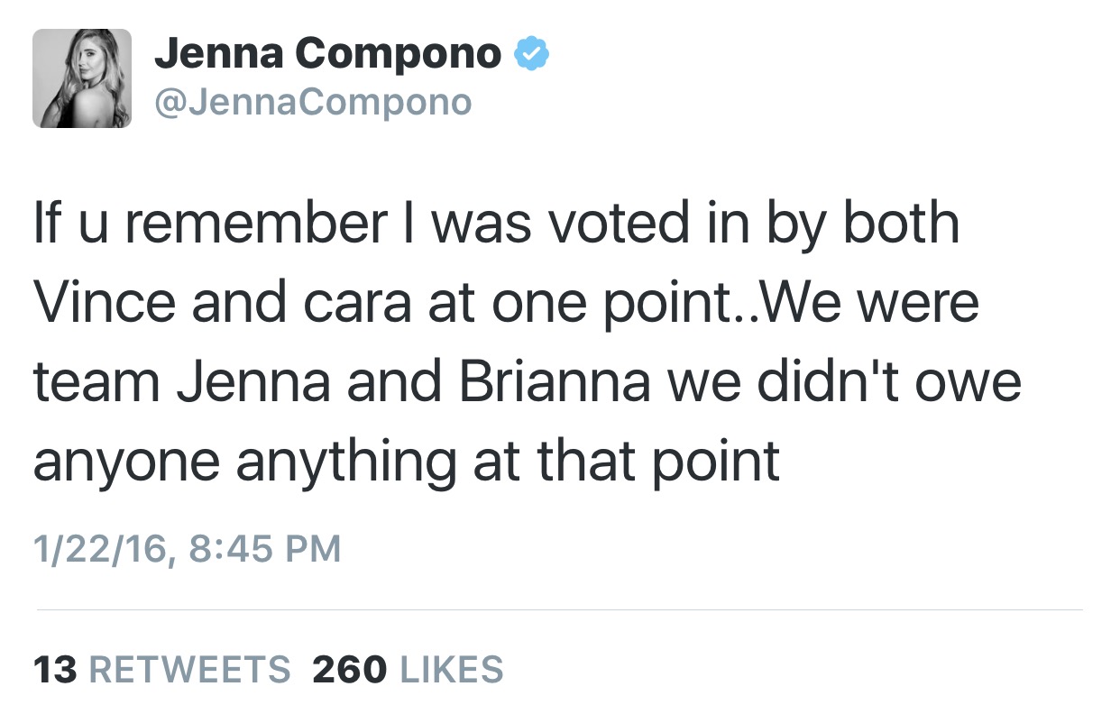Click the LIKES label
This screenshot has width=1120, height=723.
450,670
